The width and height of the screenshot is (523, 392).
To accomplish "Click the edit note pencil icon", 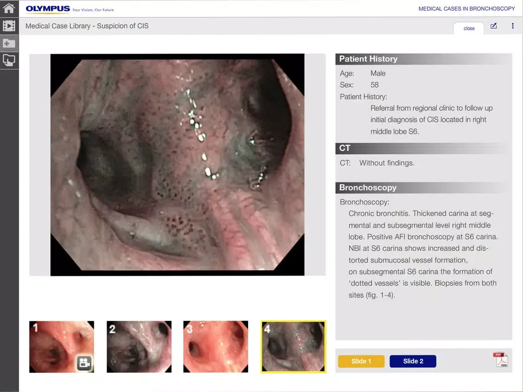I will [x=494, y=26].
